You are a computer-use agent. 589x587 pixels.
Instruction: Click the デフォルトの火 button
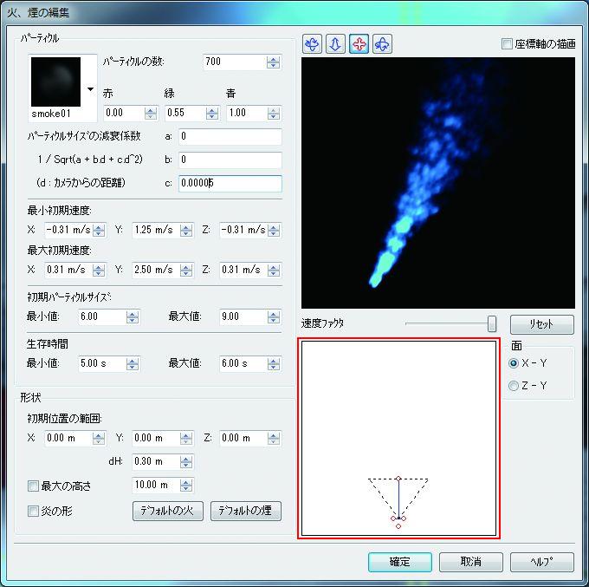point(168,511)
